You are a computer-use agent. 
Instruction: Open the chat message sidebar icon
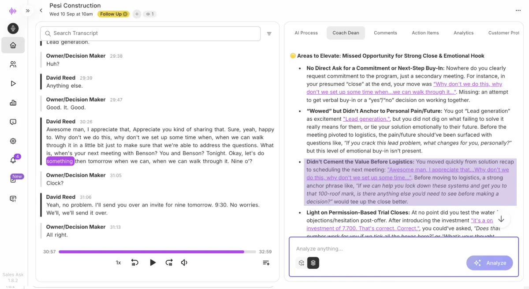(x=13, y=122)
